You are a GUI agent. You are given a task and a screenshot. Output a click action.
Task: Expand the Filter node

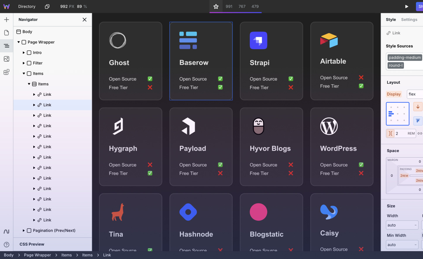pyautogui.click(x=24, y=63)
